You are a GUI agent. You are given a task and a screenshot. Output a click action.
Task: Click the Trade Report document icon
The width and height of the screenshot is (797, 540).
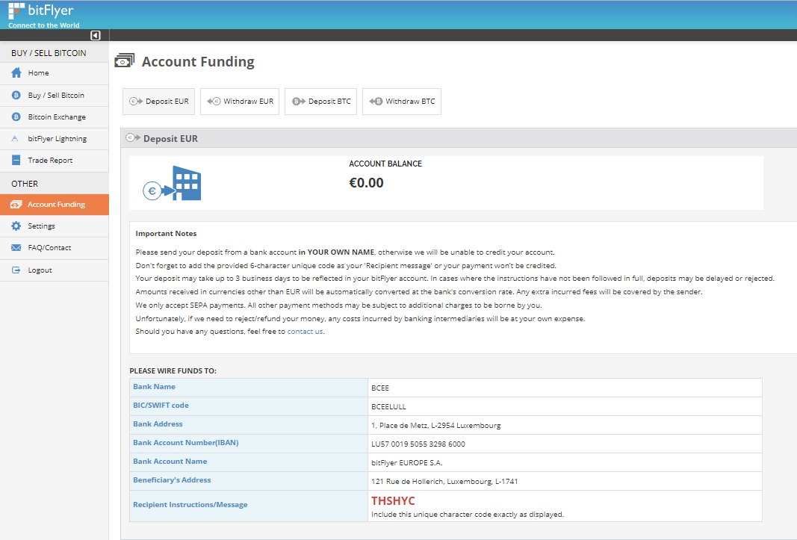pos(16,160)
